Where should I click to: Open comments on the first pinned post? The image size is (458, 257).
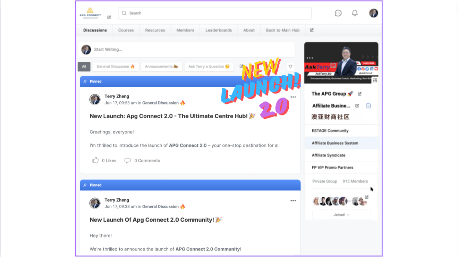[128, 161]
